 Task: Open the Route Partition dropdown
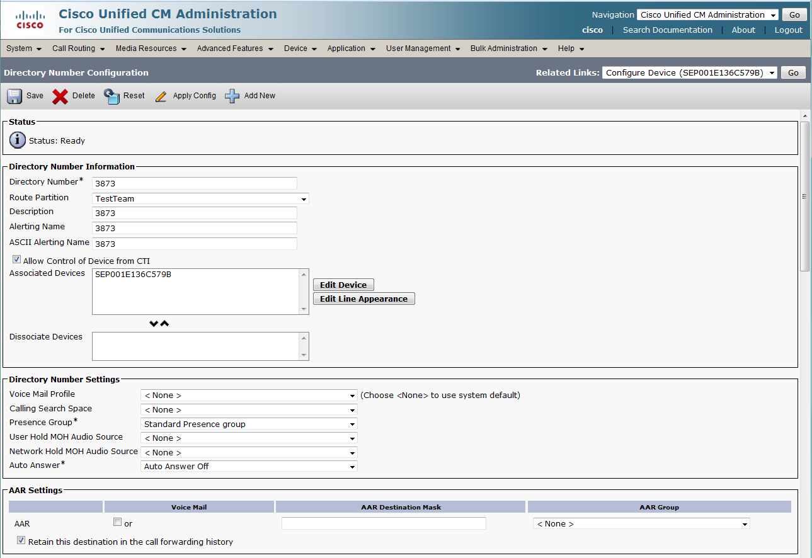coord(201,199)
